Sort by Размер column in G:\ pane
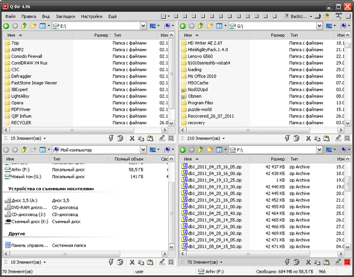This screenshot has height=277, width=354. coord(268,35)
